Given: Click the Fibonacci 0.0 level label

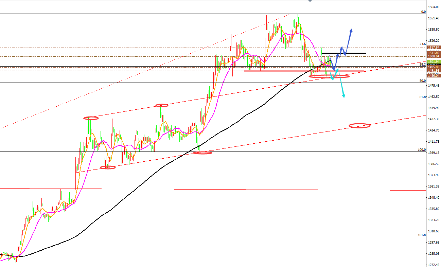Looking at the screenshot, I should (423, 12).
